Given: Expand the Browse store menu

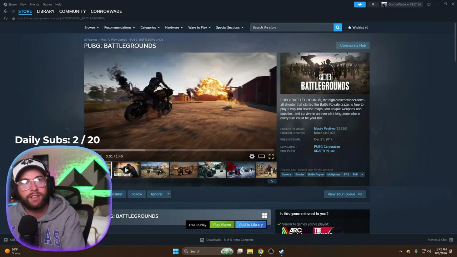Looking at the screenshot, I should click(92, 27).
